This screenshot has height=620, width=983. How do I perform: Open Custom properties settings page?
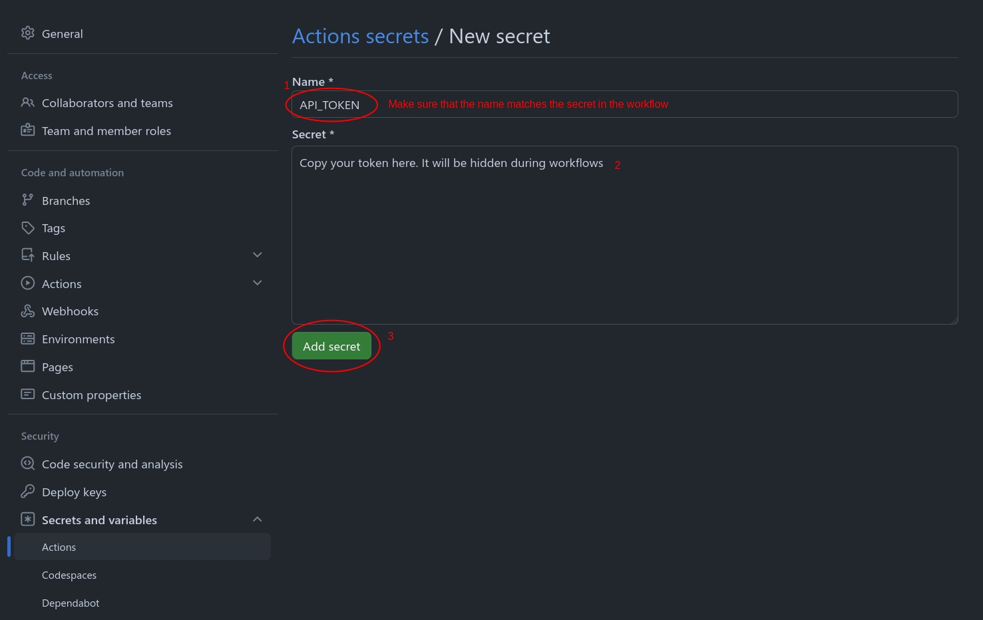[91, 395]
